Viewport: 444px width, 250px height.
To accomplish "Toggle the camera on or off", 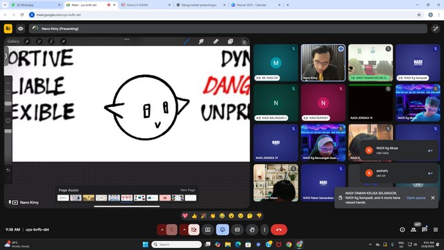I will click(x=194, y=230).
